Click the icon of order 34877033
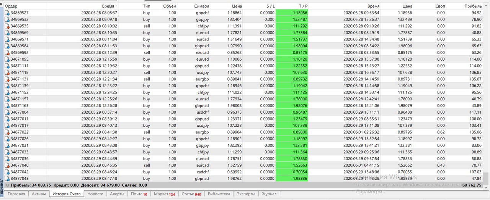Image resolution: width=490 pixels, height=200 pixels. click(7, 152)
